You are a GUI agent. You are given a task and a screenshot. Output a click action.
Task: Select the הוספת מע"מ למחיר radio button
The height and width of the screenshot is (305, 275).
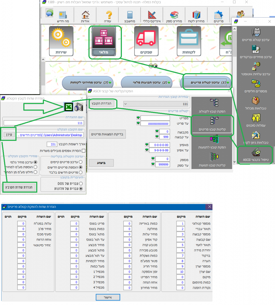click(x=35, y=167)
